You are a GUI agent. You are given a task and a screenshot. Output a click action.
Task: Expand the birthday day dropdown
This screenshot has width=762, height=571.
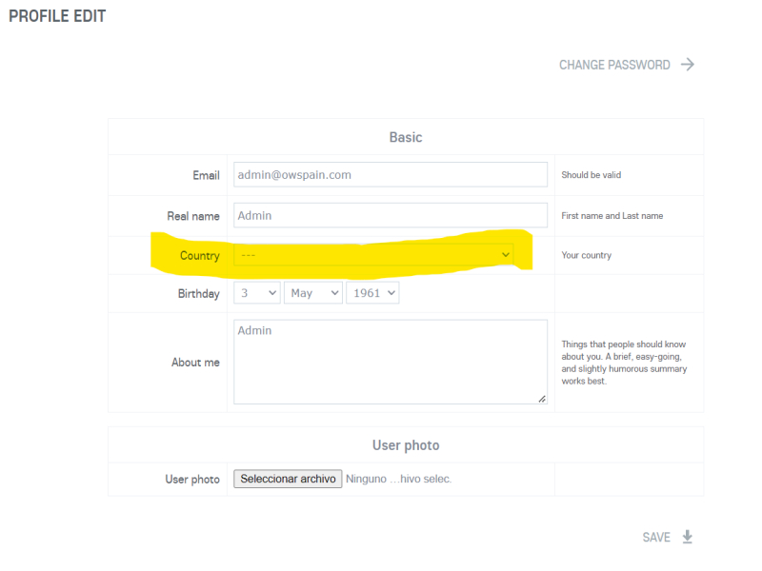pos(256,293)
